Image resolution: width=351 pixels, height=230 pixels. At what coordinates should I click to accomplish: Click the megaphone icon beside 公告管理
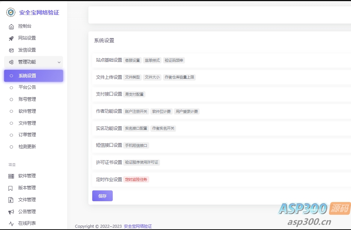coord(11,211)
